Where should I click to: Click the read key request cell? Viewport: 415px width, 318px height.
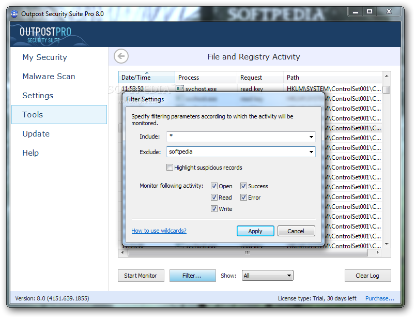click(x=252, y=89)
